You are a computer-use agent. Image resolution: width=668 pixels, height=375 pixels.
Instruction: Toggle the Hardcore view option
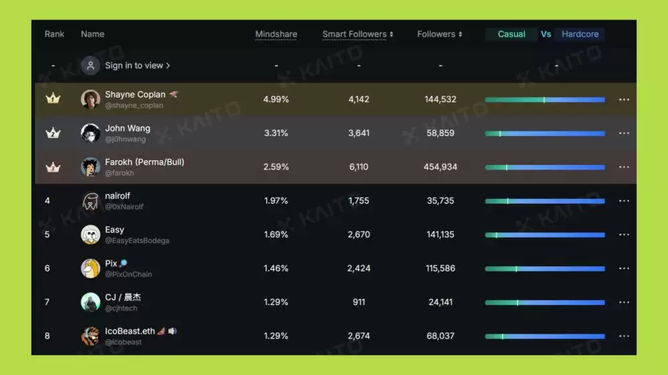tap(580, 34)
